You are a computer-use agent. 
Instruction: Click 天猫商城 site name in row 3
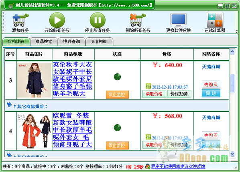pos(211,67)
